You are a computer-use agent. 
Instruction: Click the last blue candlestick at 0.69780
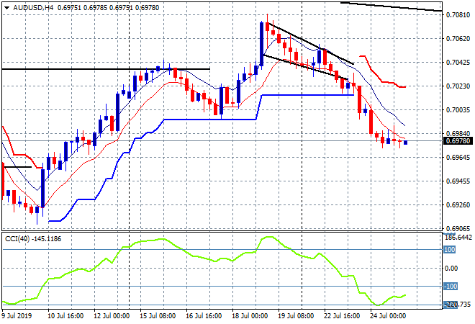pos(406,143)
